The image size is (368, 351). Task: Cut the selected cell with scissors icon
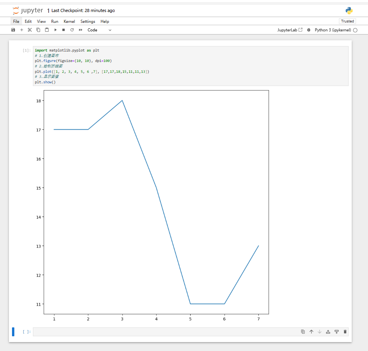point(30,30)
